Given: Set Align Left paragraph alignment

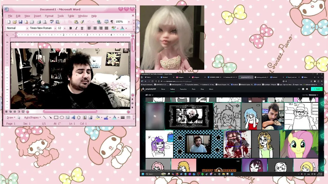Looking at the screenshot, I should (89, 28).
